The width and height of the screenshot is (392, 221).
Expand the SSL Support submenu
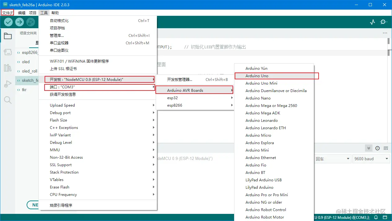point(98,165)
